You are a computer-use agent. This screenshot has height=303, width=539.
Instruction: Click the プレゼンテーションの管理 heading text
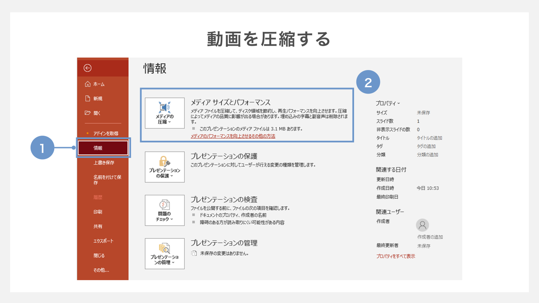224,243
